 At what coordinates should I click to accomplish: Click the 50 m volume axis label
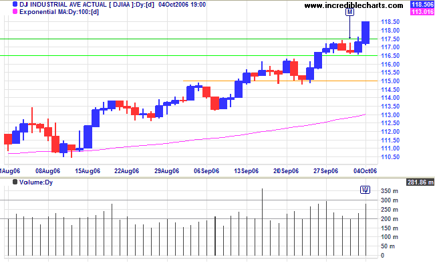pos(388,246)
